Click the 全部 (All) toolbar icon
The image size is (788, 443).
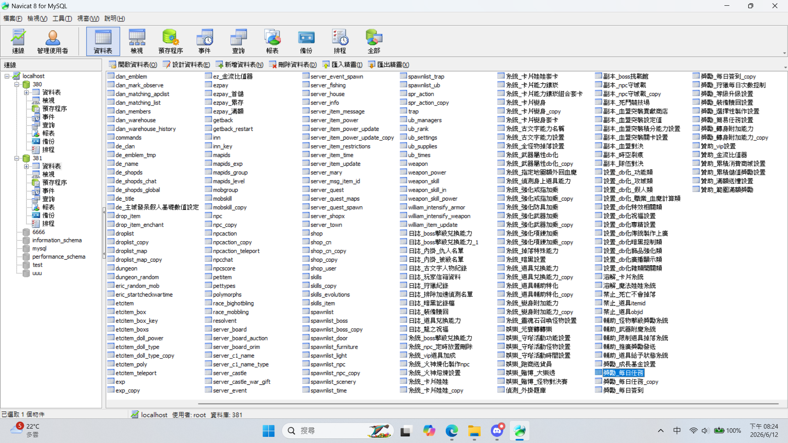(374, 41)
